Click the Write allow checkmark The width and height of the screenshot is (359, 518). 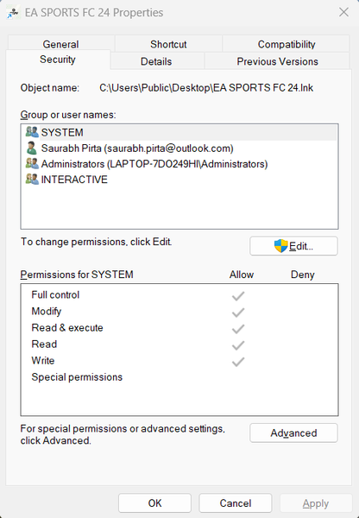[238, 362]
